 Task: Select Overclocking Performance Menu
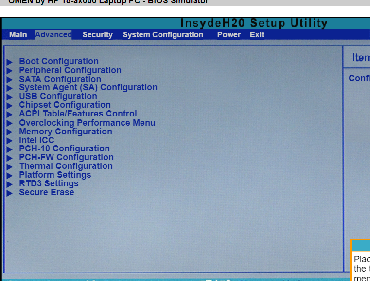pyautogui.click(x=87, y=123)
